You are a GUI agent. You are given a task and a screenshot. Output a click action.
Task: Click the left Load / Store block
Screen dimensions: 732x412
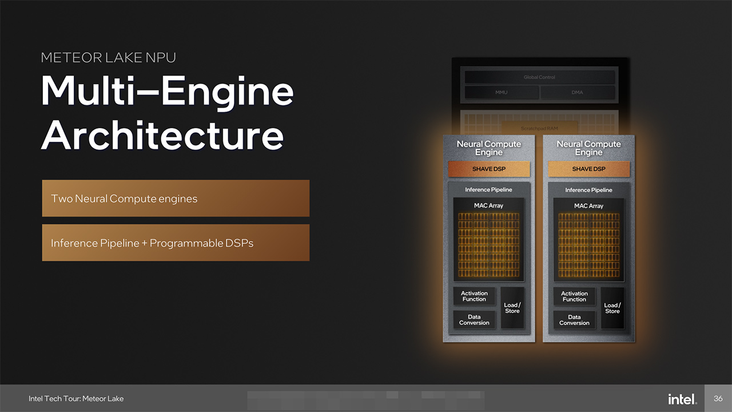tap(512, 308)
